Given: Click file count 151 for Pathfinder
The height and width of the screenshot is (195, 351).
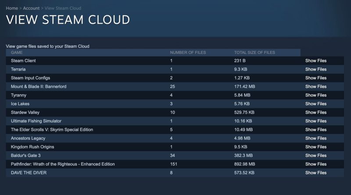Looking at the screenshot, I should tap(173, 164).
